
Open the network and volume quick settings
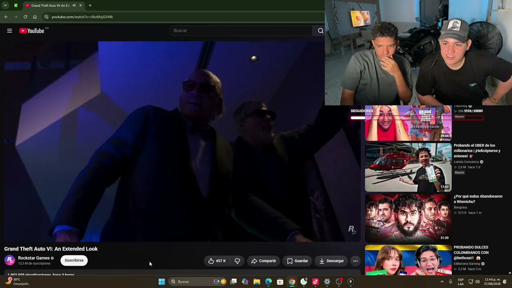coord(474,282)
